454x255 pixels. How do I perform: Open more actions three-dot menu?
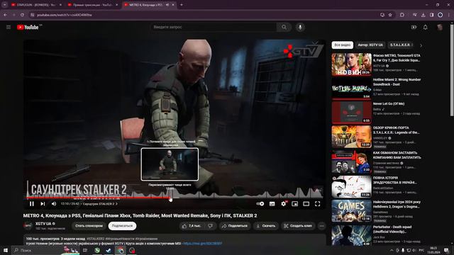pos(321,226)
